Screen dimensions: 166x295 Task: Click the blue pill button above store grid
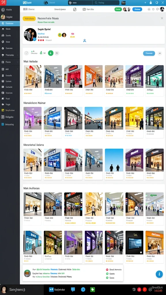tap(149, 53)
